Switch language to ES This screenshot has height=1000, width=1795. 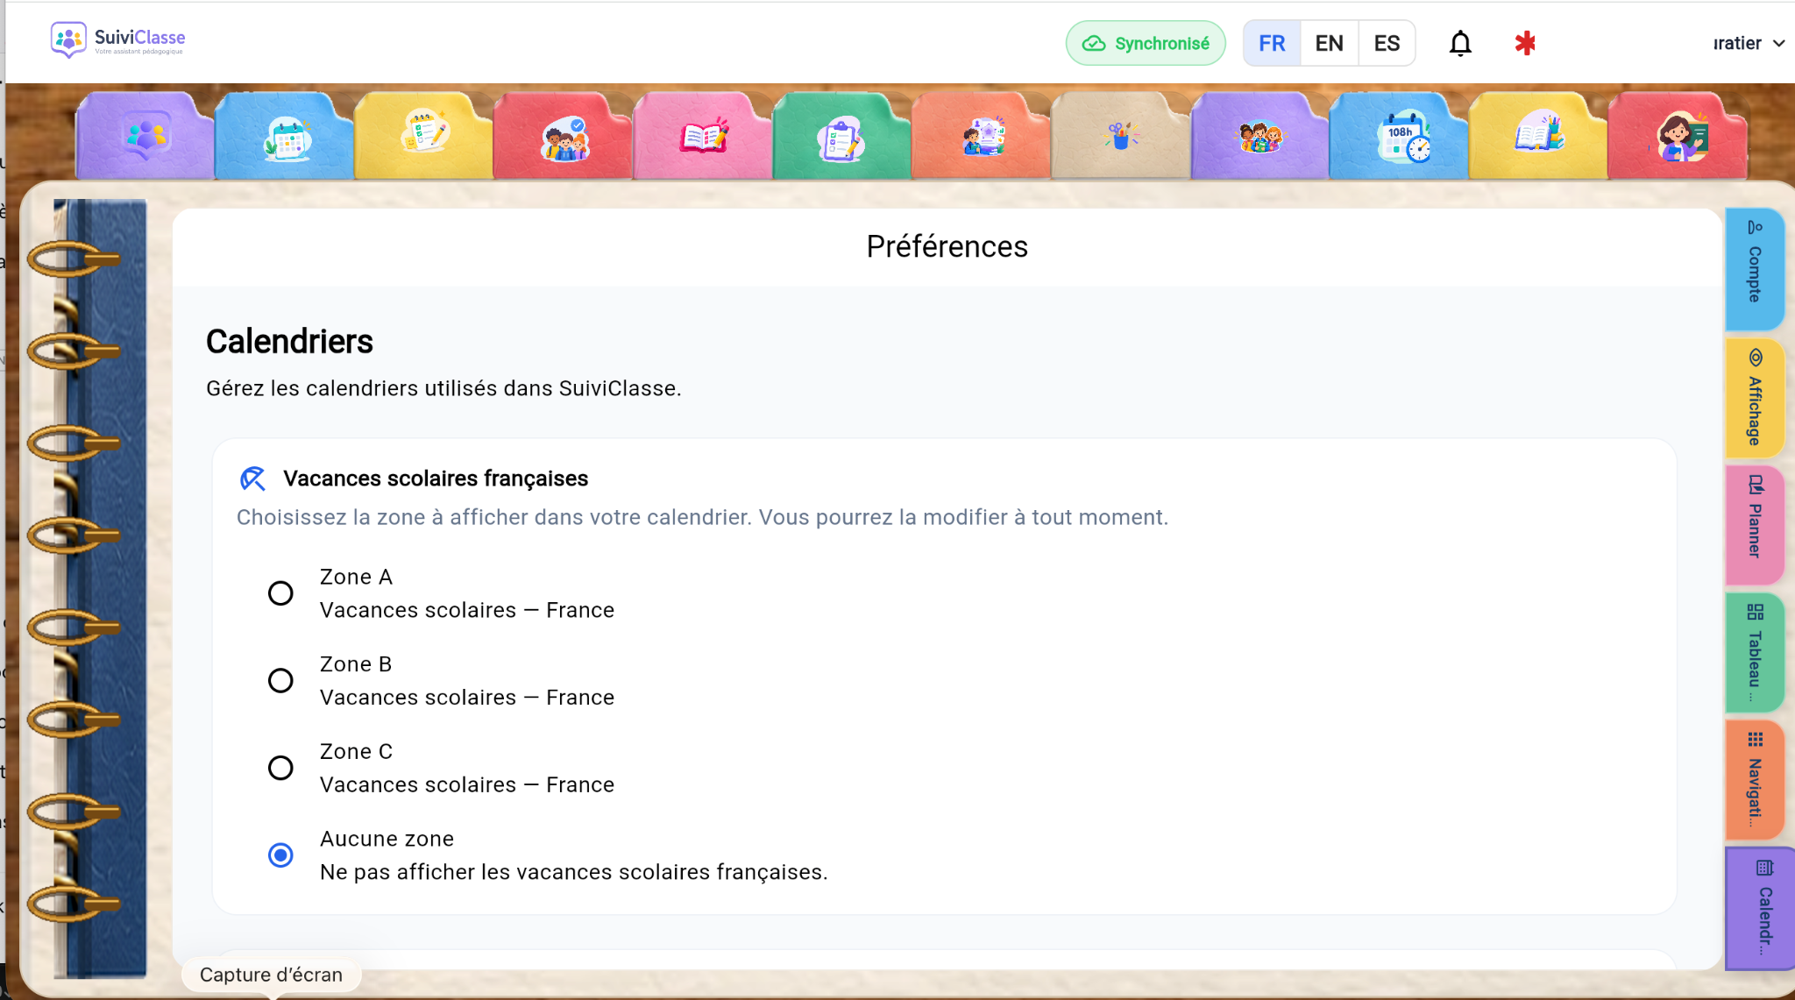point(1387,43)
